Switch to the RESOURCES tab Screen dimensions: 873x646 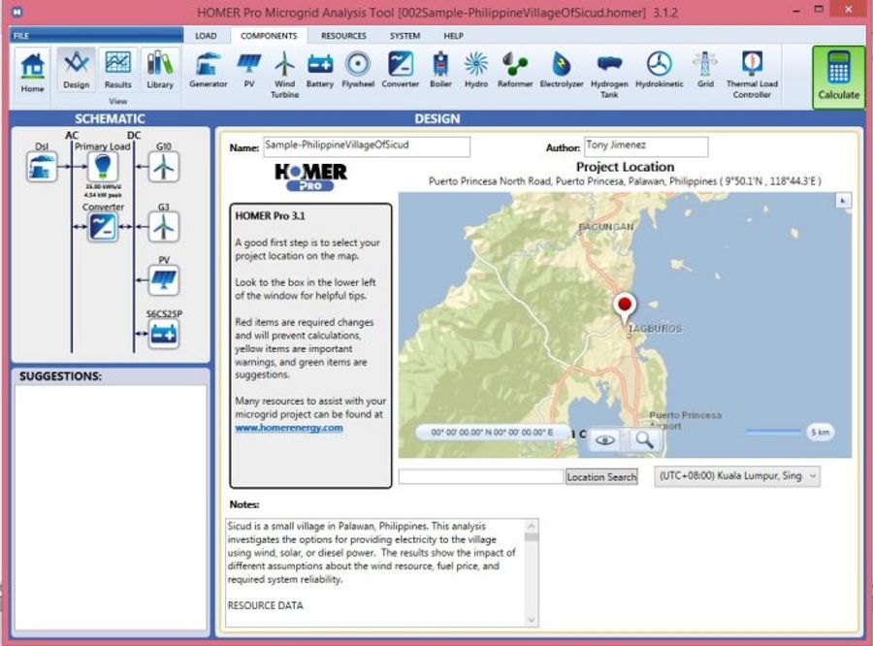343,36
